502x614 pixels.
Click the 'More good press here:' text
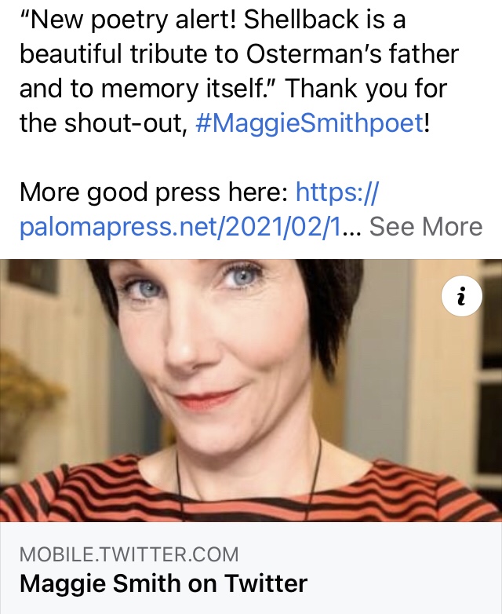point(155,192)
